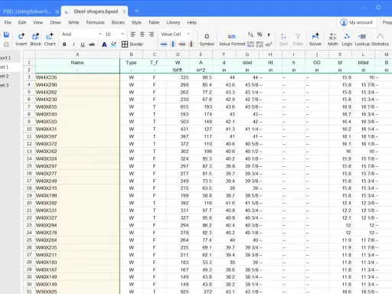This screenshot has width=392, height=294.
Task: Select cell W36X925
Action: (x=77, y=291)
